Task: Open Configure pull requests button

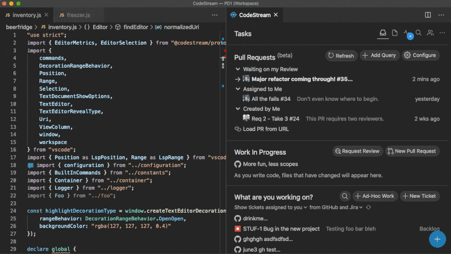Action: [x=420, y=55]
